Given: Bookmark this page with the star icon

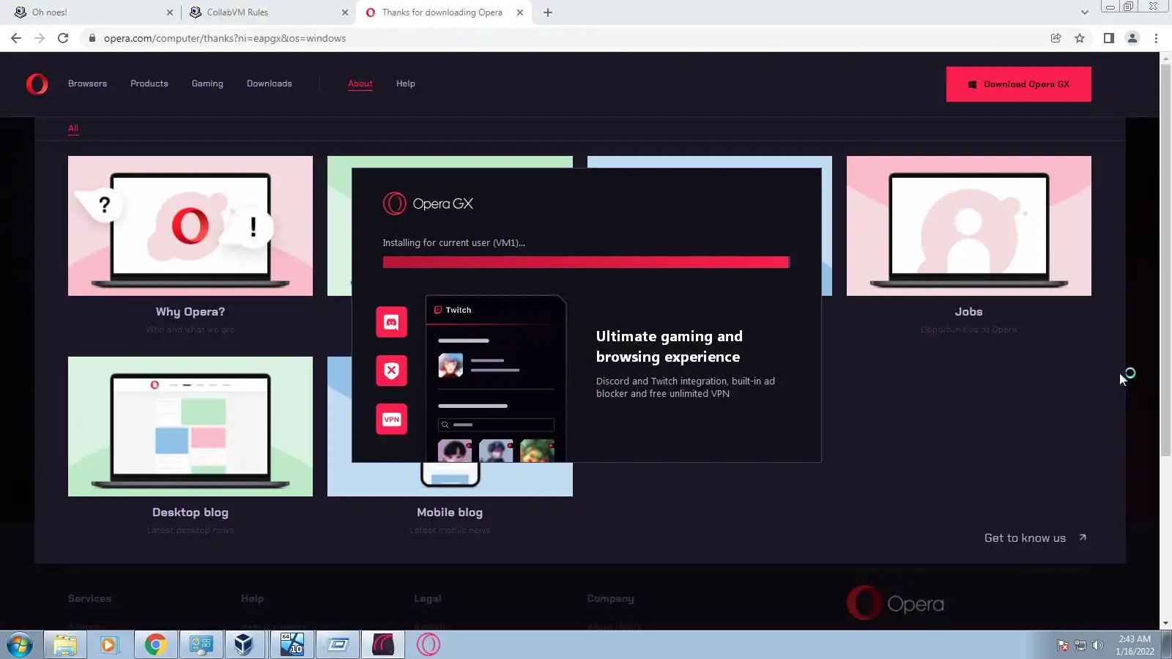Looking at the screenshot, I should 1080,38.
